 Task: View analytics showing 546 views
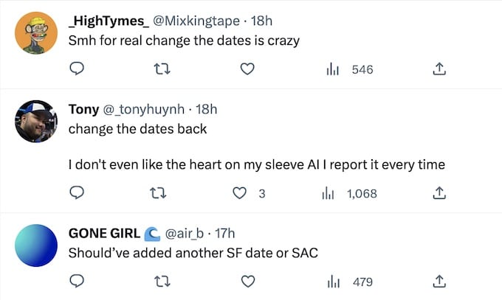click(x=349, y=69)
